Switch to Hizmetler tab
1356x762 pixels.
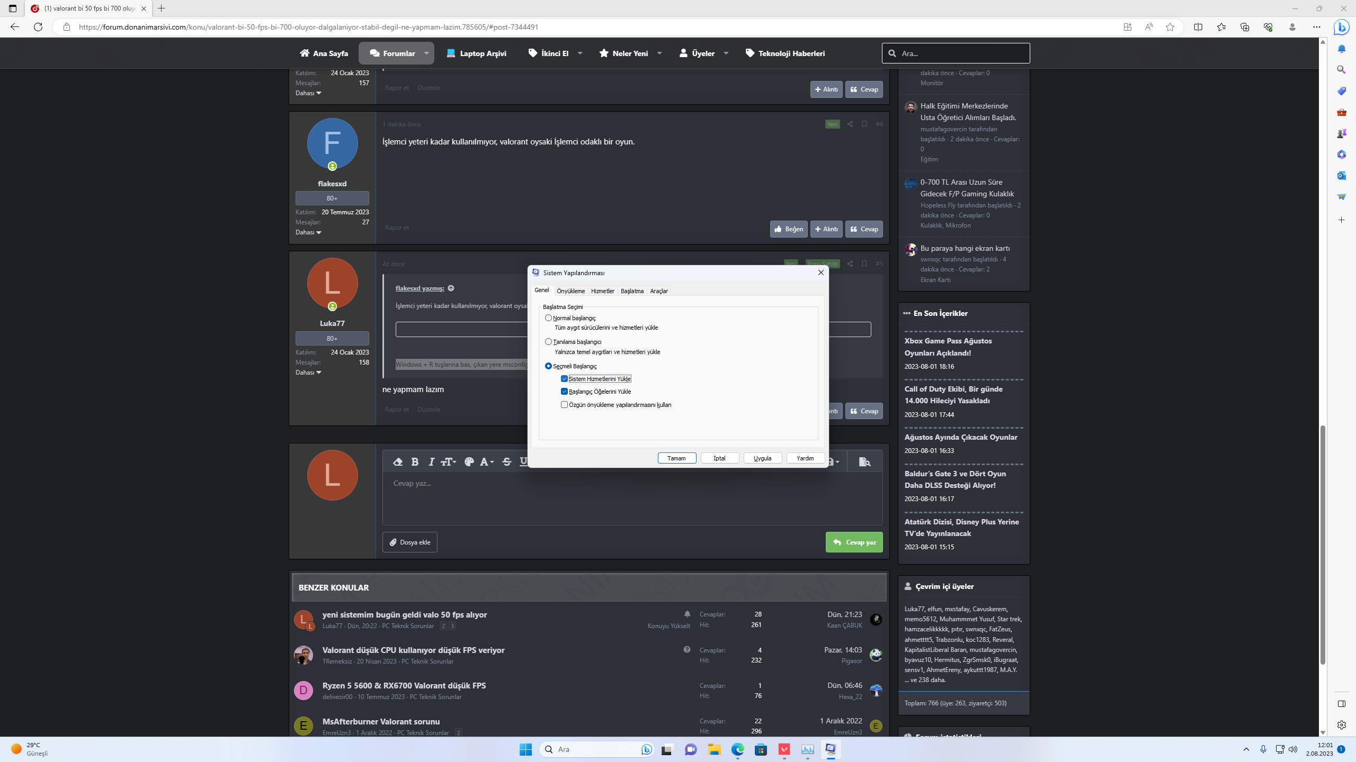click(602, 291)
